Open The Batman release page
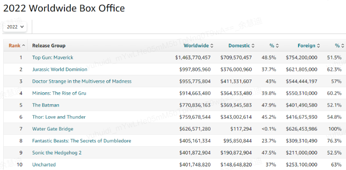The image size is (346, 170). 46,105
